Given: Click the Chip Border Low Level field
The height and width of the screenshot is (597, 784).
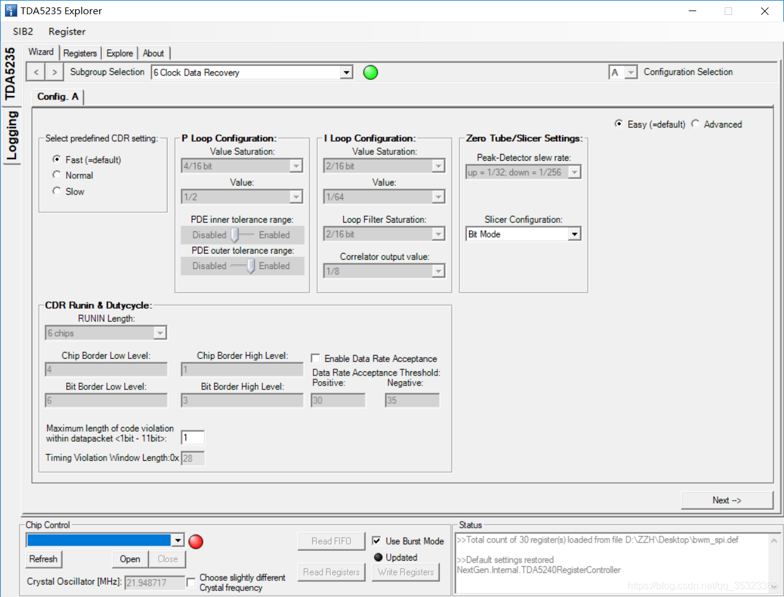Looking at the screenshot, I should (x=106, y=369).
